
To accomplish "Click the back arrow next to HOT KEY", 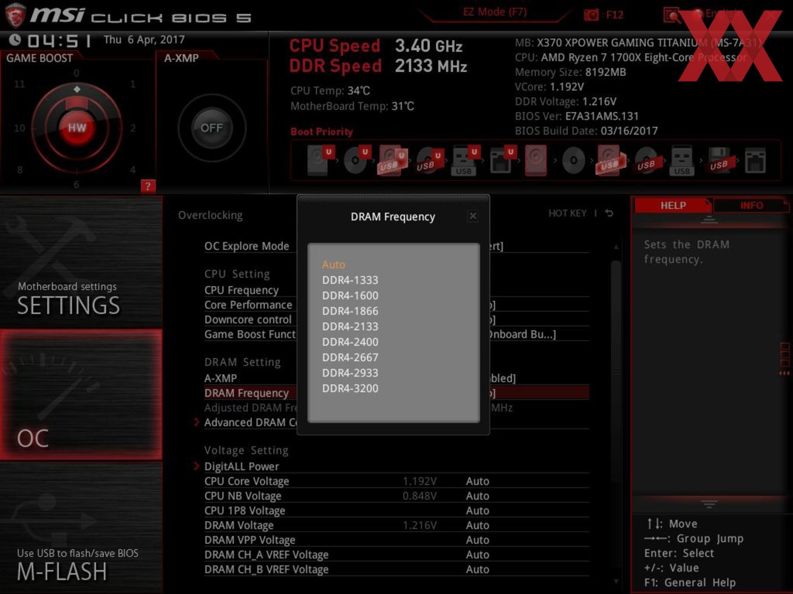I will (609, 213).
